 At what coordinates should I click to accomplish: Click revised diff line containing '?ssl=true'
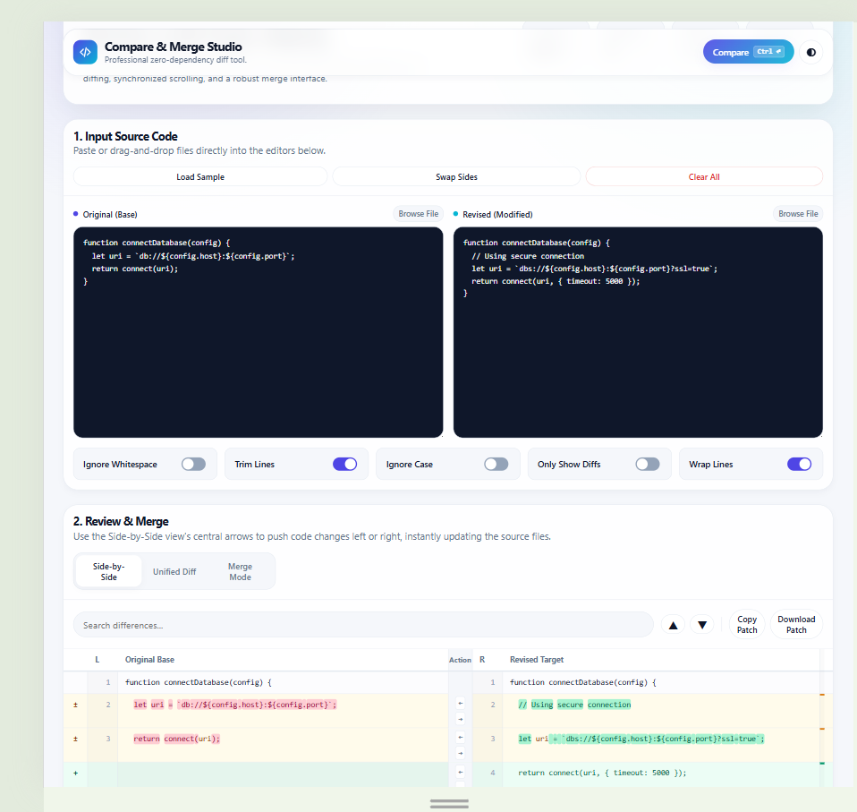point(641,739)
